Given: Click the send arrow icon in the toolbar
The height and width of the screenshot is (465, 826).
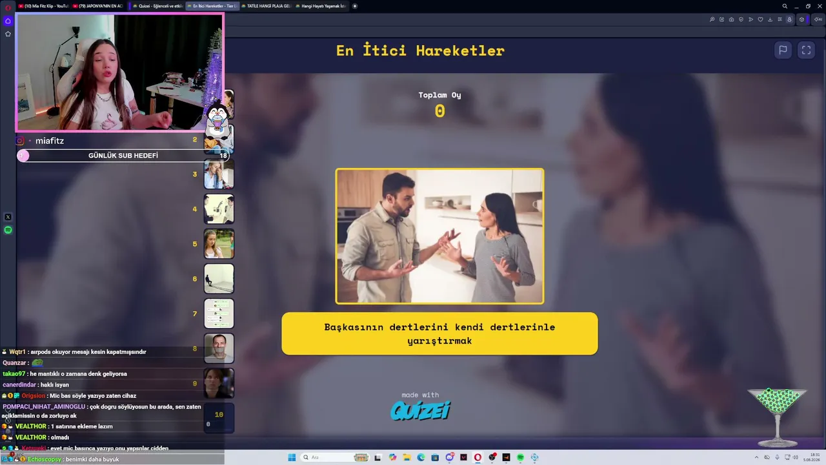Looking at the screenshot, I should tap(750, 19).
